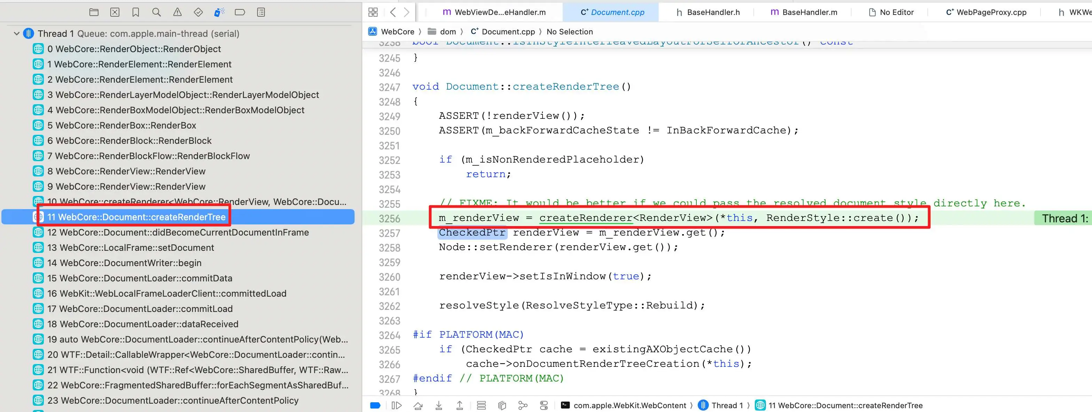Open the related items grid menu
1092x412 pixels.
tap(373, 12)
